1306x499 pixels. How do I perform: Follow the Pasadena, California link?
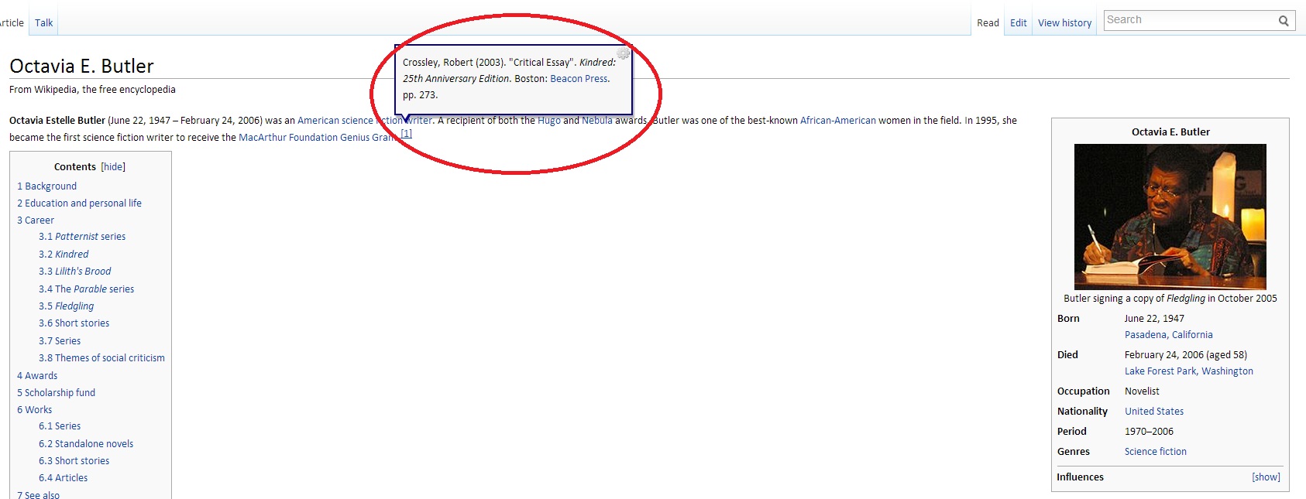1168,335
